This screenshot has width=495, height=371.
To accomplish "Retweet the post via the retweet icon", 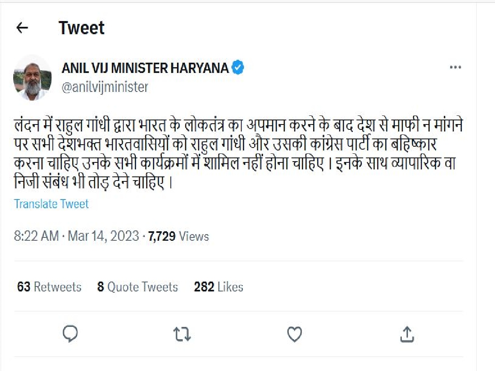I will tap(182, 334).
